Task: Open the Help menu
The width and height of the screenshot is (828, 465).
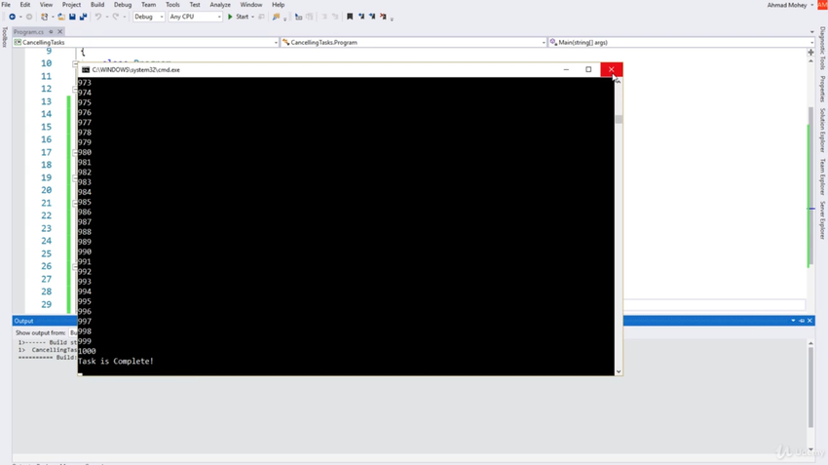Action: tap(279, 5)
